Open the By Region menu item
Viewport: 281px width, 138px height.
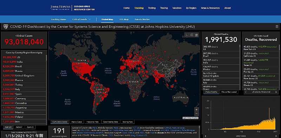[x=191, y=8]
